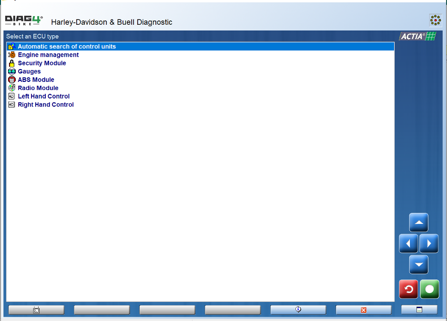The height and width of the screenshot is (321, 447).
Task: Click the Left Hand Control chip icon
Action: pyautogui.click(x=12, y=96)
